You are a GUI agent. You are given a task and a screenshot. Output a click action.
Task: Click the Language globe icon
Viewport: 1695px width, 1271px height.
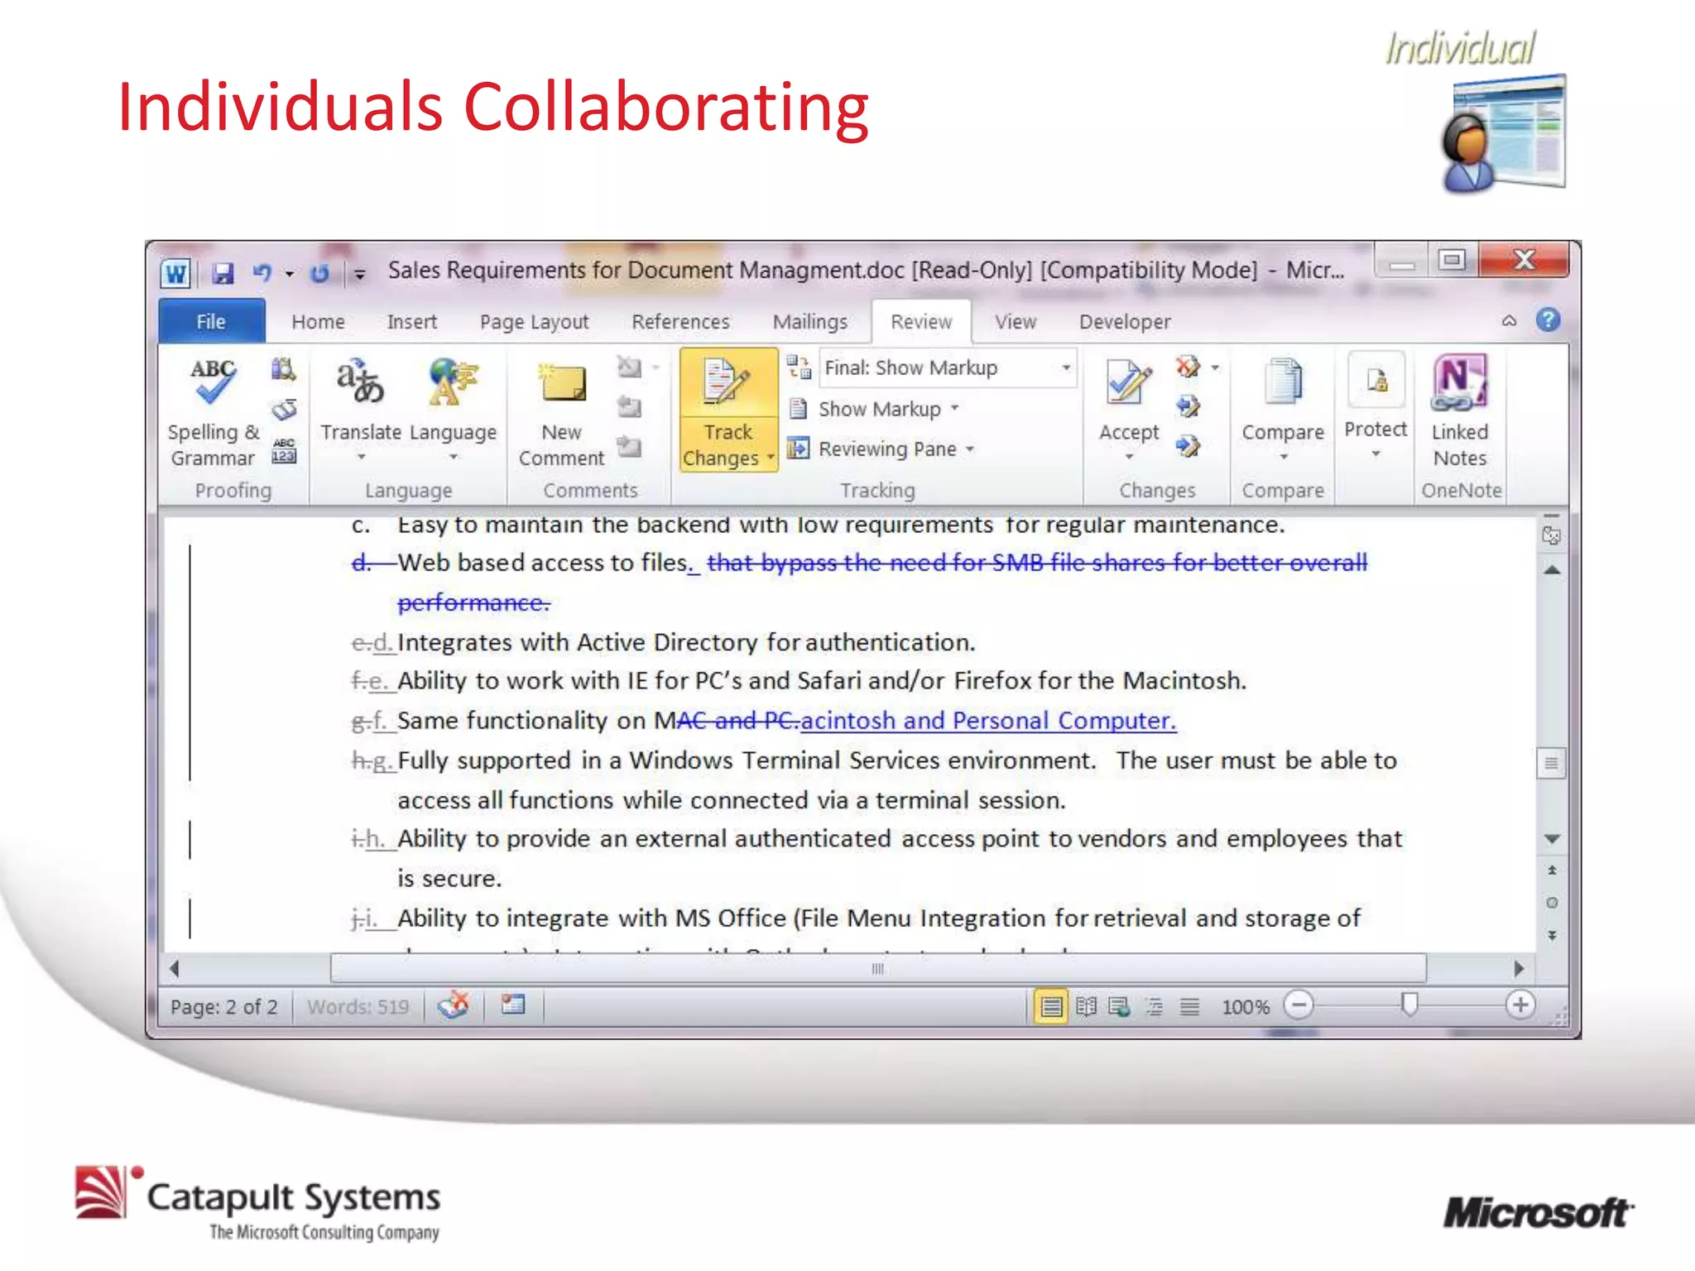(453, 382)
